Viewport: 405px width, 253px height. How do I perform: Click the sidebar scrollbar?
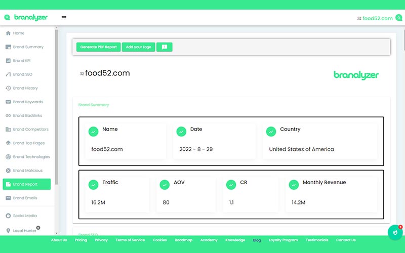tap(57, 107)
